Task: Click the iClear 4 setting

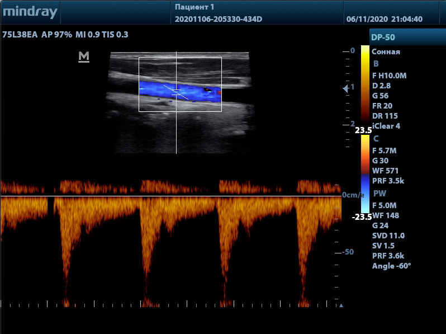Action: click(x=386, y=126)
